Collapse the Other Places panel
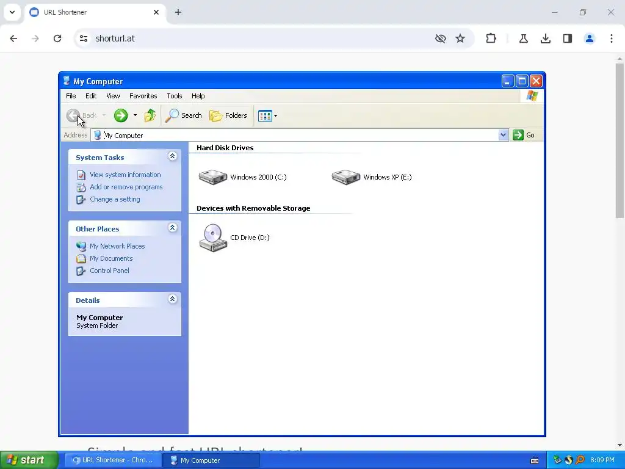The height and width of the screenshot is (469, 625). (172, 228)
